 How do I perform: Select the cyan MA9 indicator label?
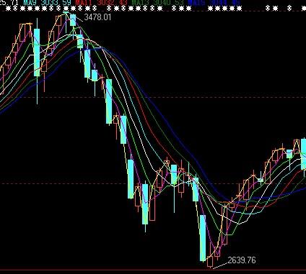[30, 3]
